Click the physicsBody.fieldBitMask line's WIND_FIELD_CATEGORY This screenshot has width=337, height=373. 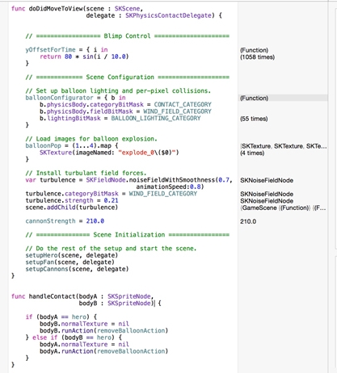pos(177,111)
